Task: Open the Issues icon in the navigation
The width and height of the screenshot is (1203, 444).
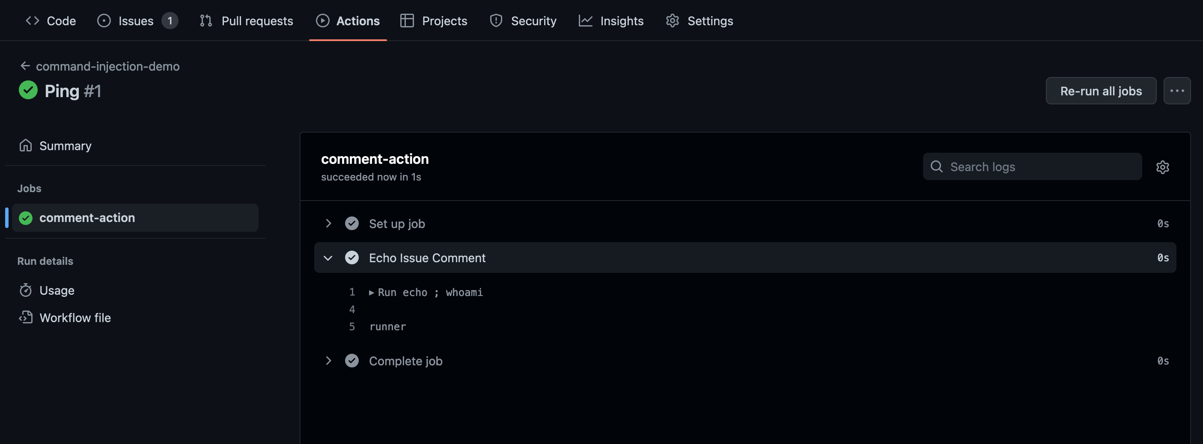Action: pyautogui.click(x=105, y=21)
